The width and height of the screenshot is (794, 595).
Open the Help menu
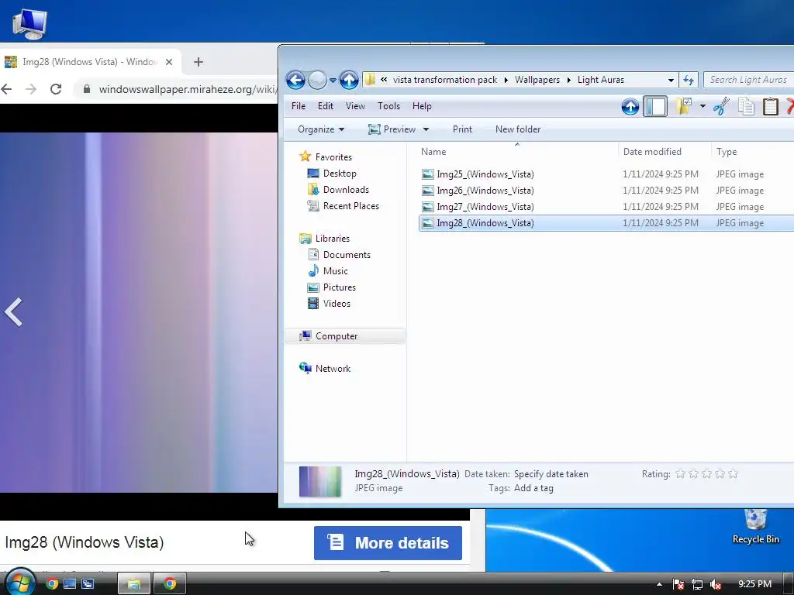422,106
